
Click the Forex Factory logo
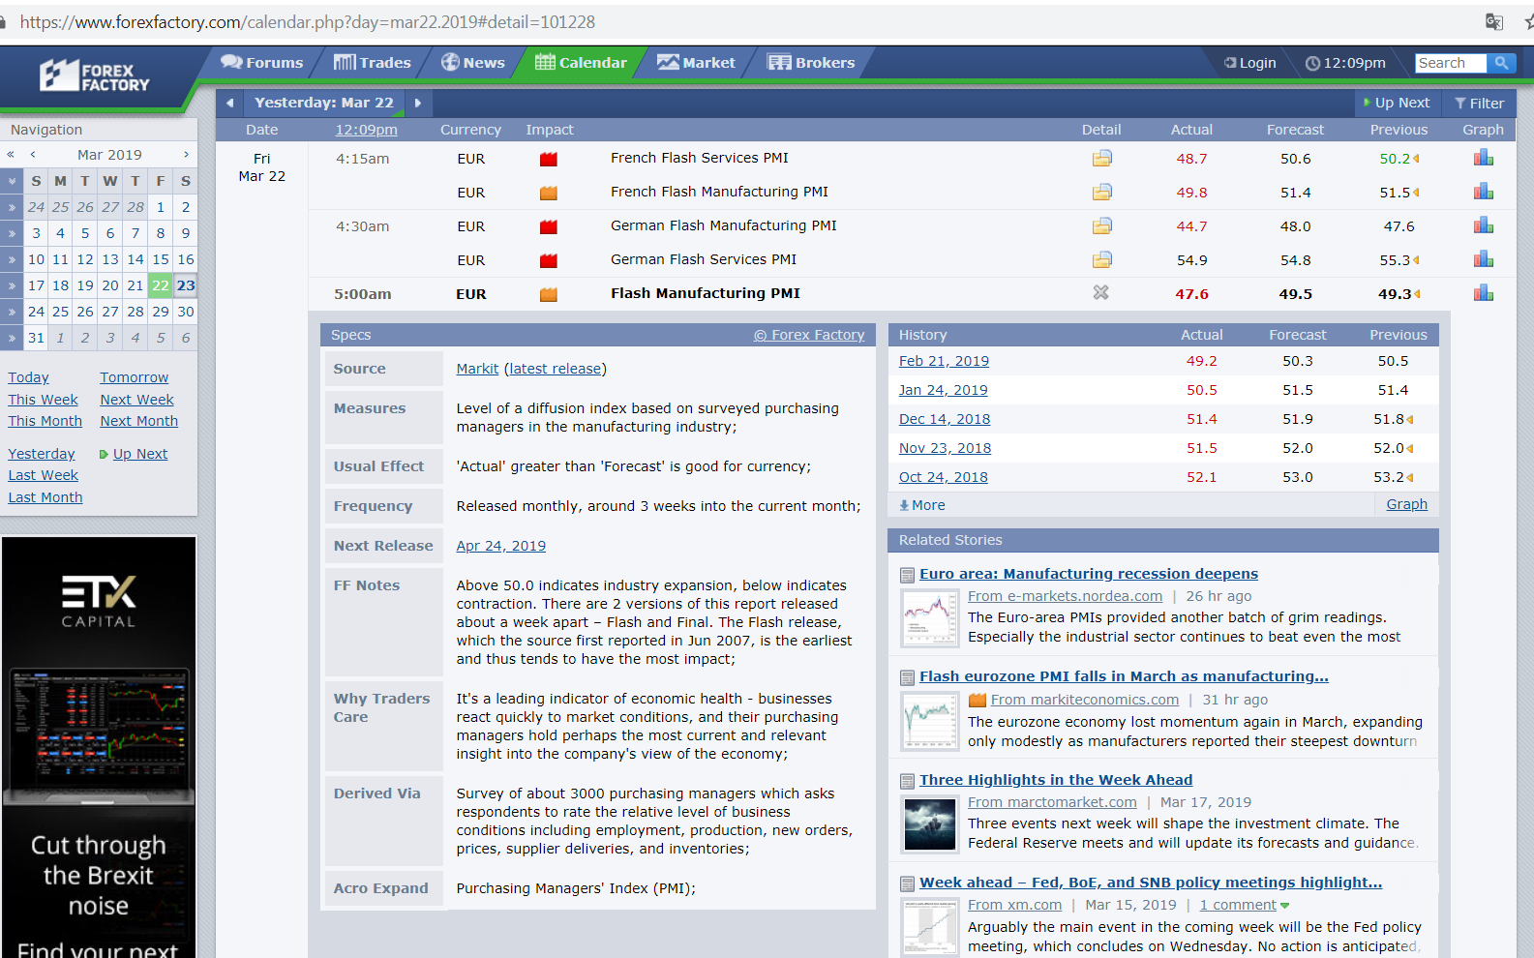(95, 76)
